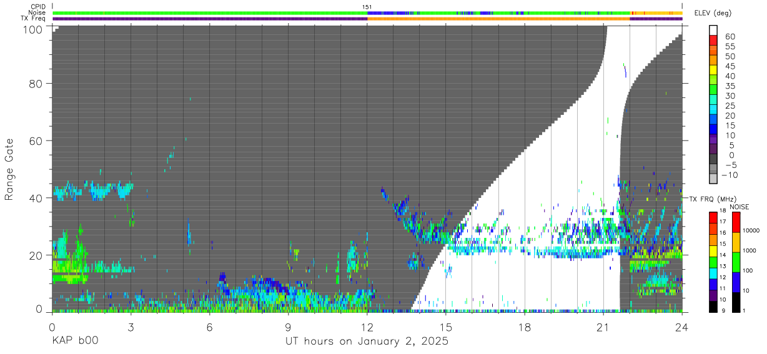Click the NOISE color bar title
The width and height of the screenshot is (767, 354).
(740, 206)
